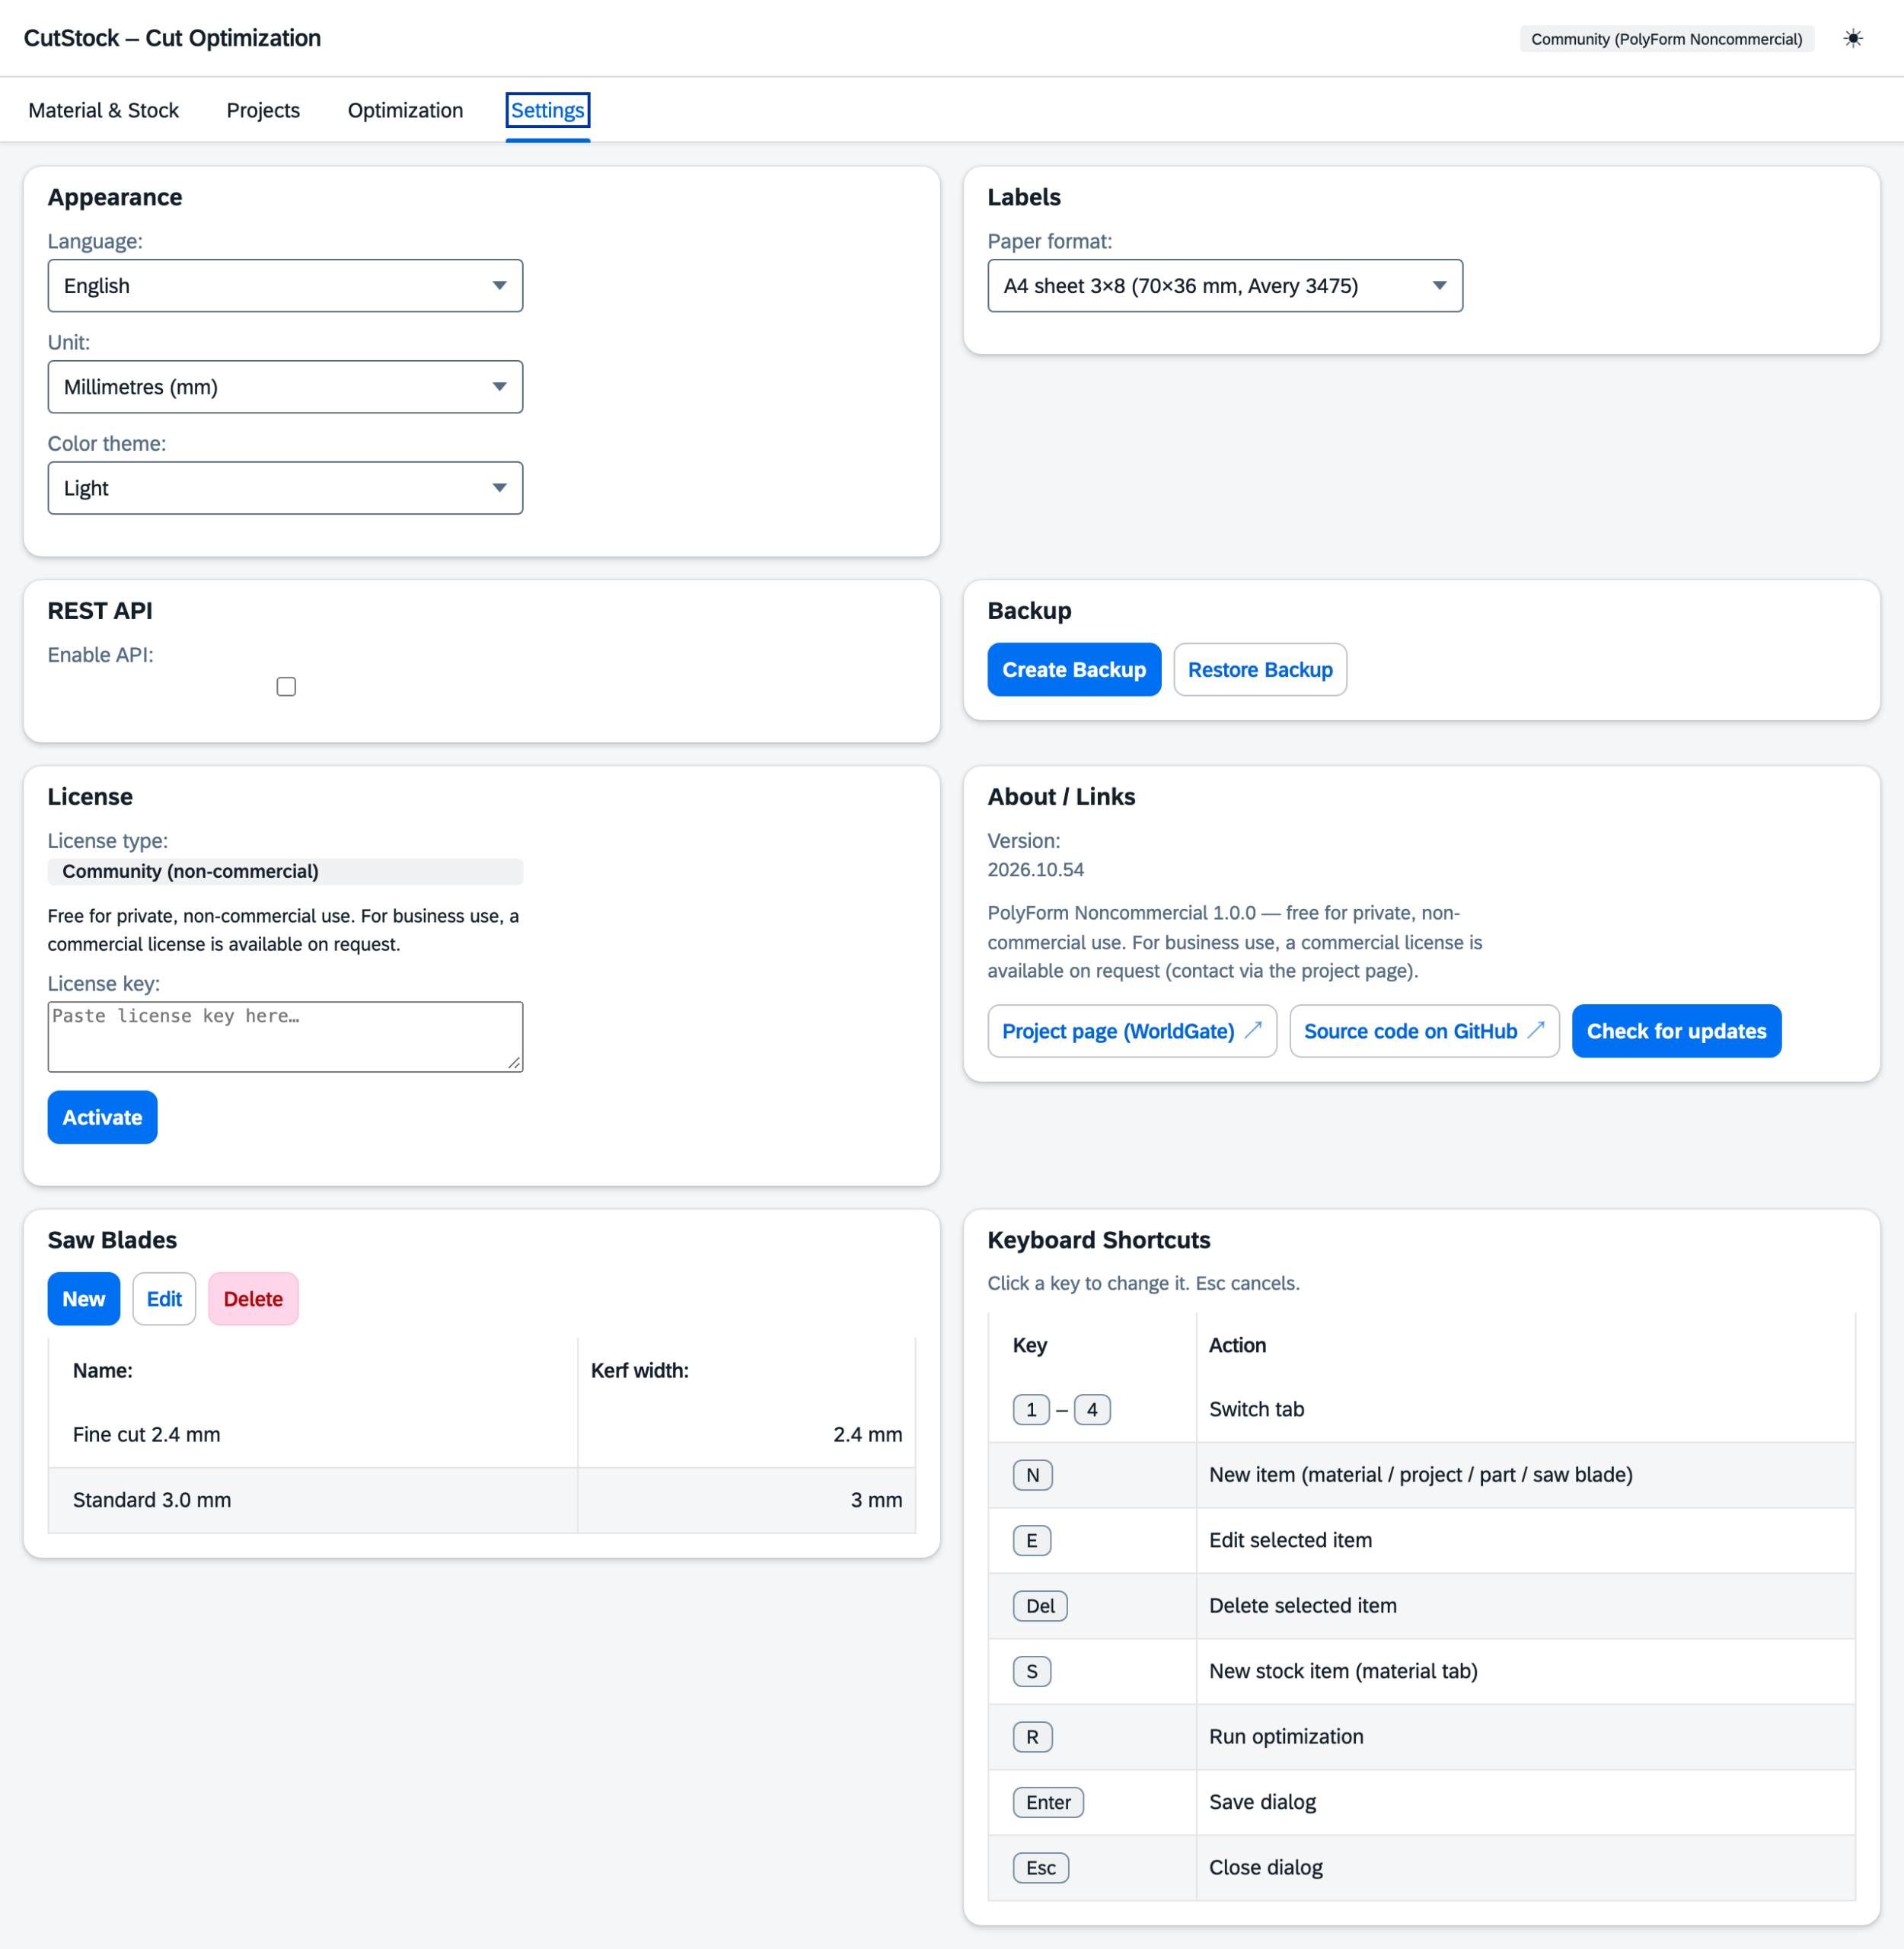Change the Enter shortcut key
This screenshot has height=1949, width=1904.
click(x=1048, y=1802)
